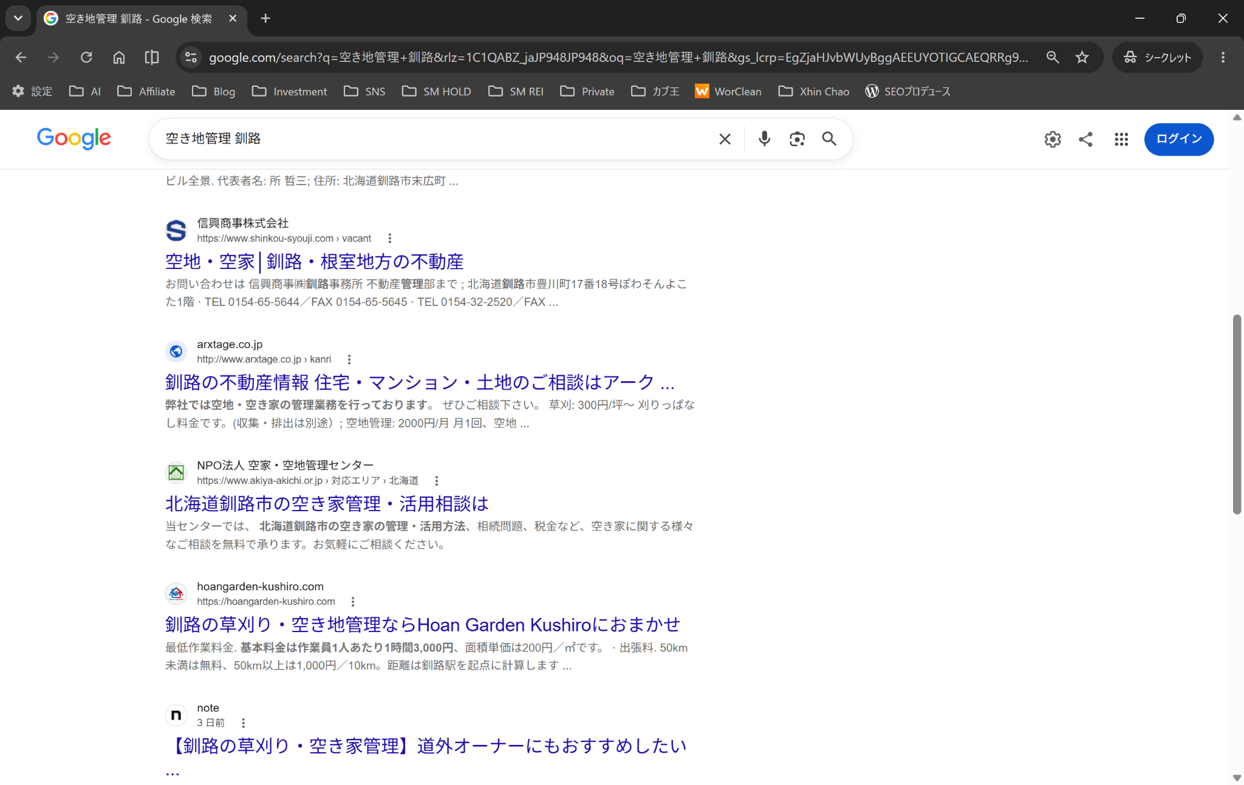Screen dimensions: 1244x785
Task: Click the シークレット incognito indicator
Action: point(1157,57)
